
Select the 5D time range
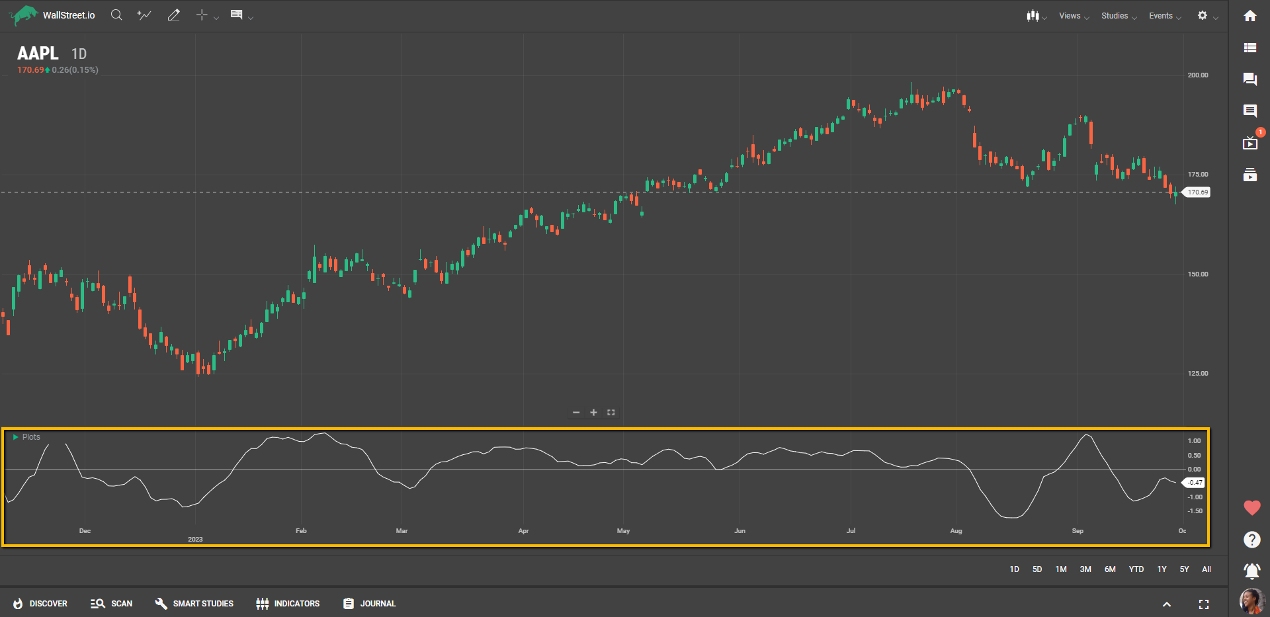pos(1037,569)
